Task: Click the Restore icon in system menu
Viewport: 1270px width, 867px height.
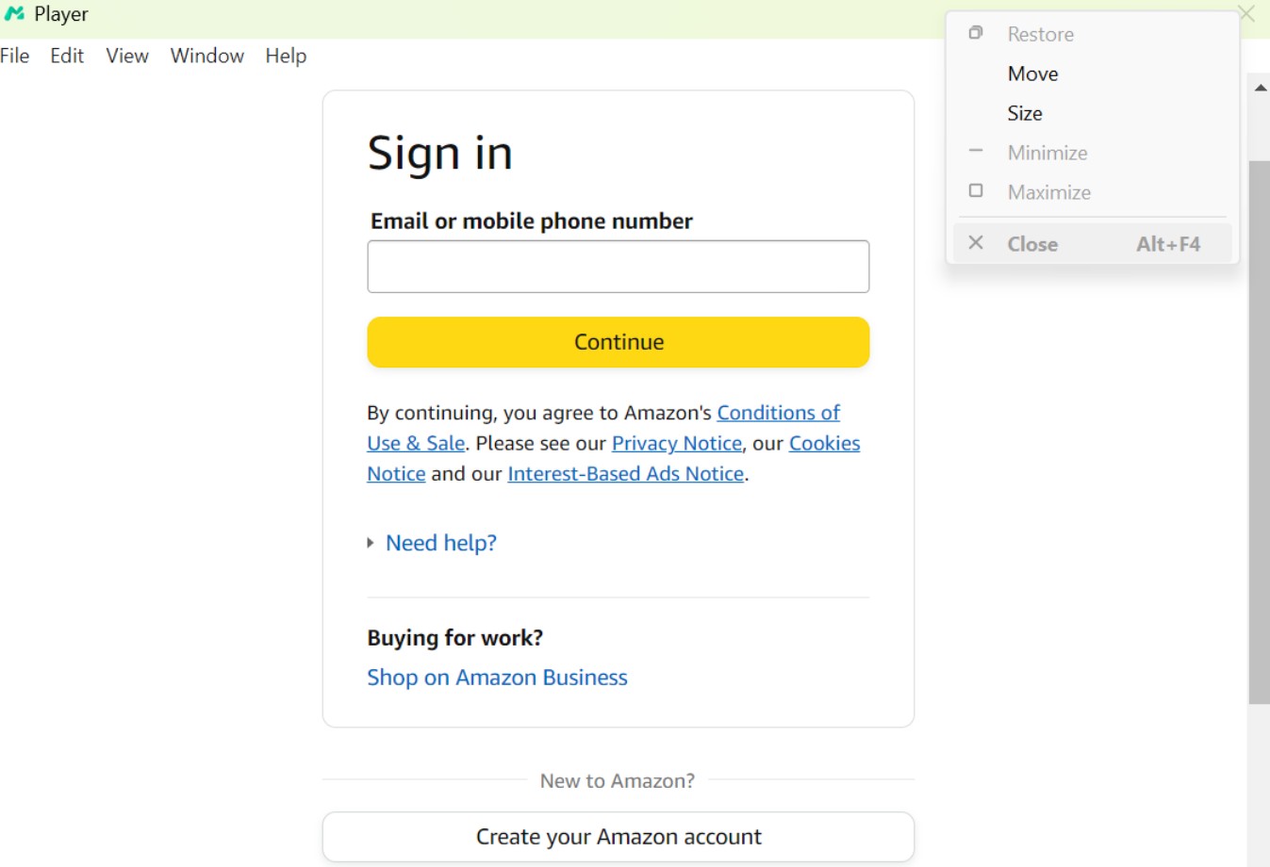Action: 976,33
